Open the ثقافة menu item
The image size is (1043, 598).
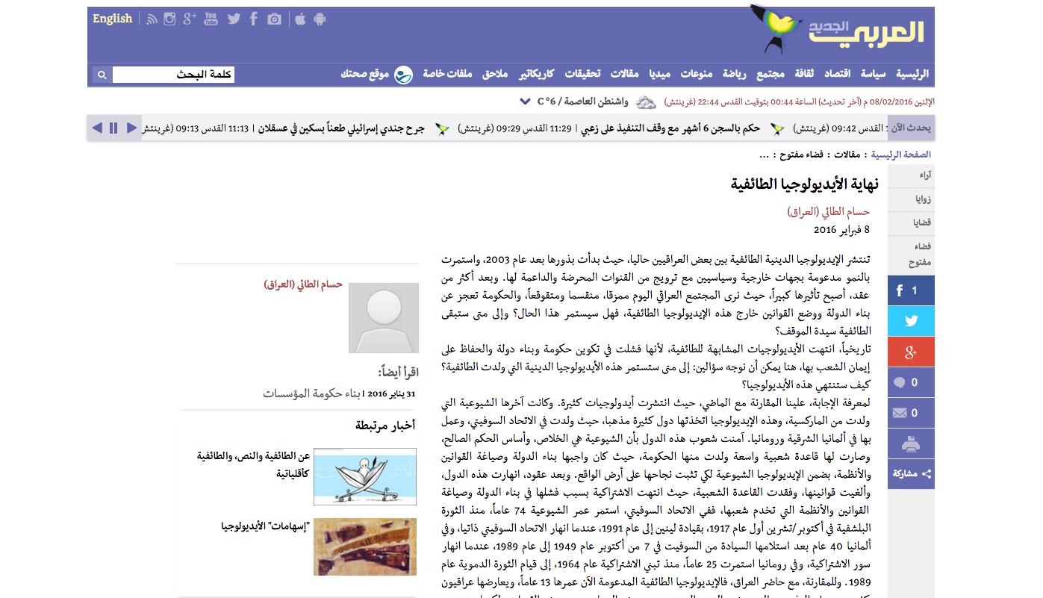tap(804, 74)
